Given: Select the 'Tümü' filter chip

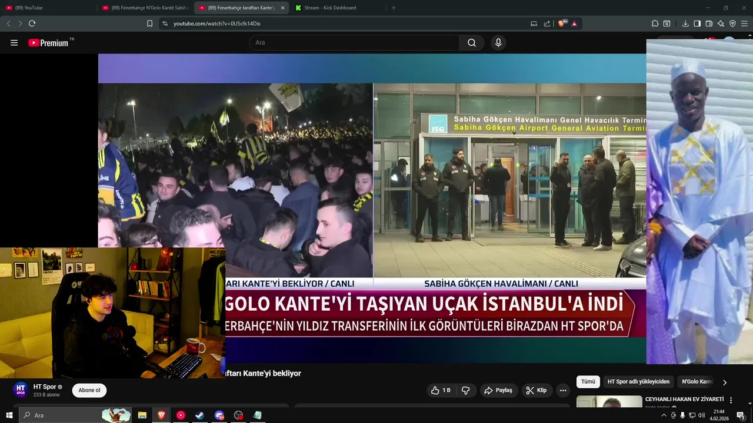Looking at the screenshot, I should pyautogui.click(x=588, y=382).
